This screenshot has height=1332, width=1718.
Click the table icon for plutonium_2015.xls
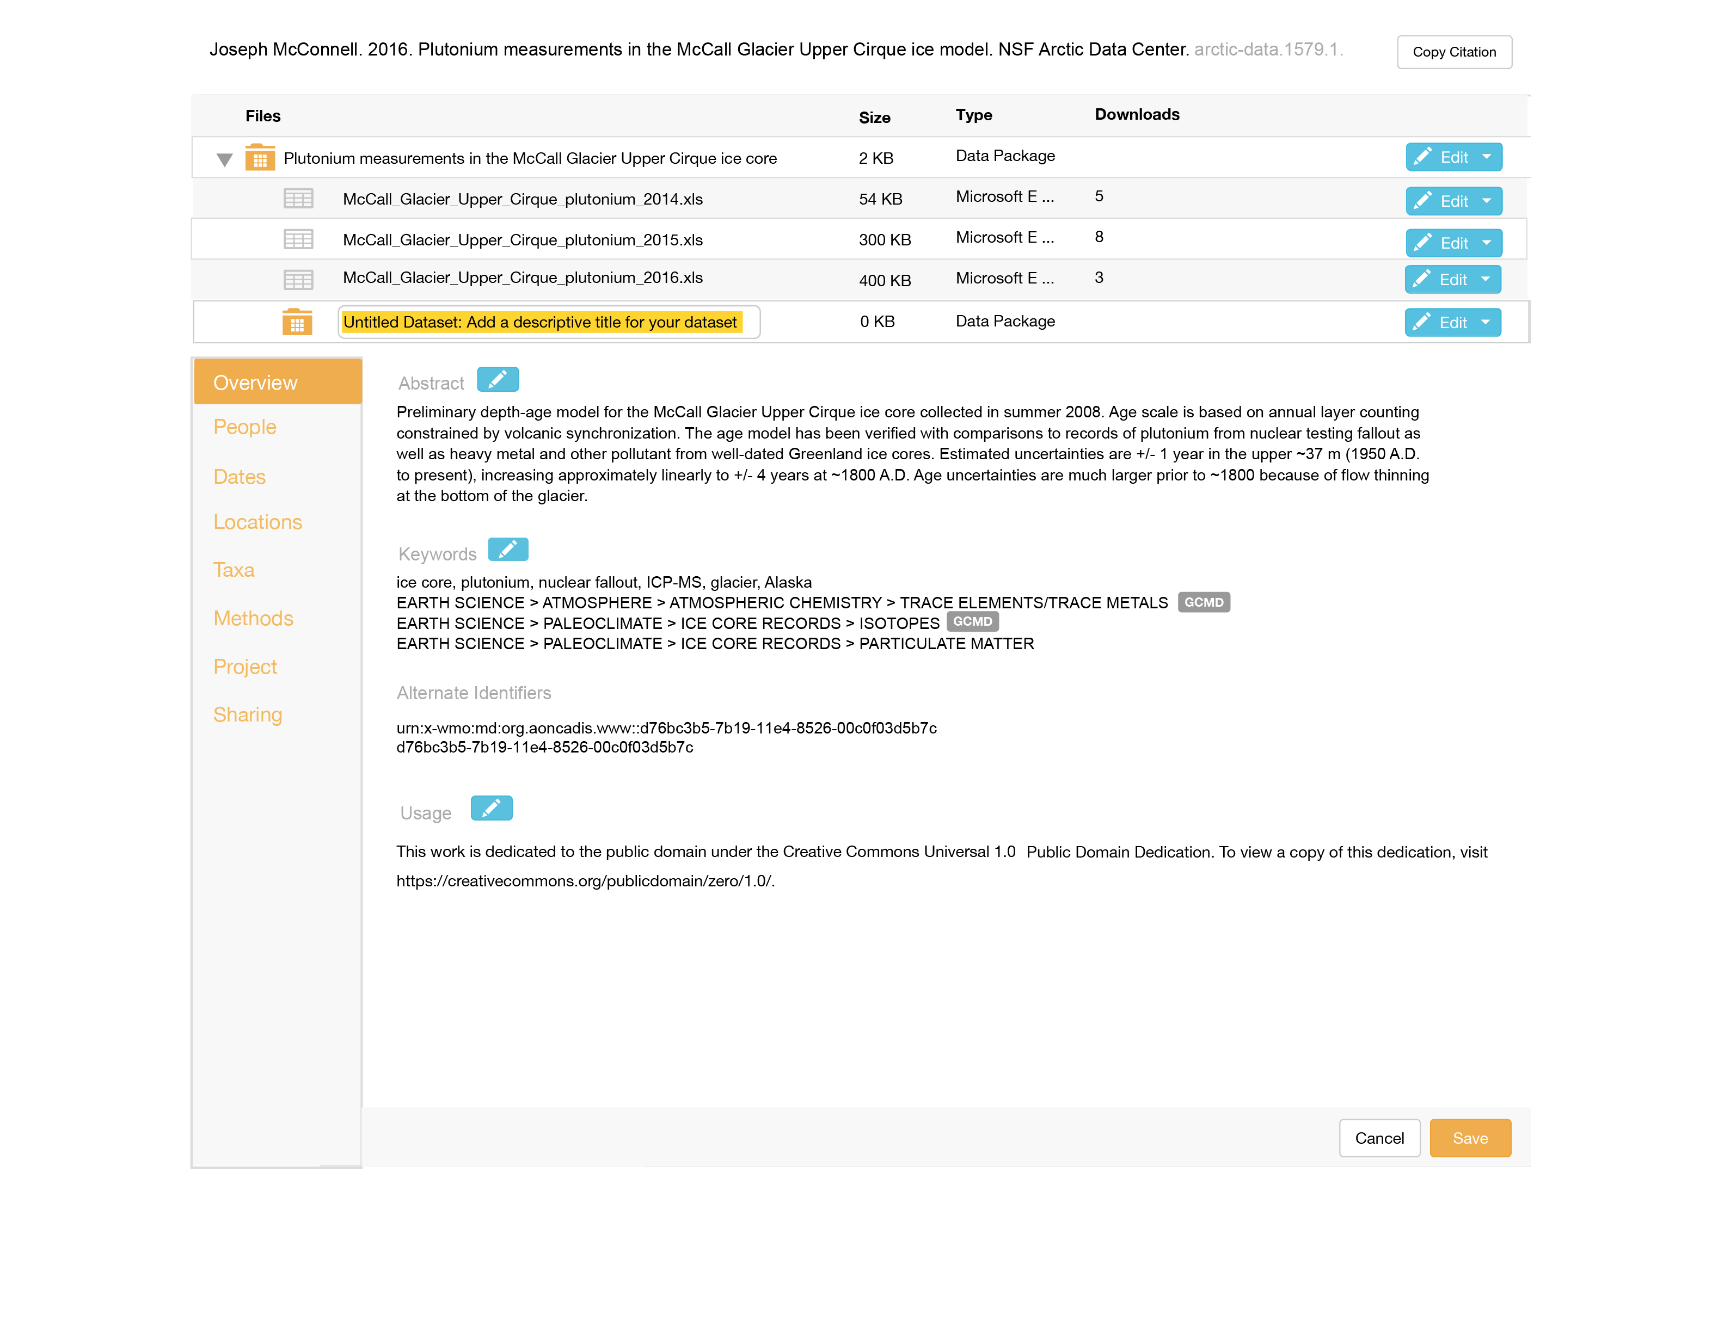click(x=298, y=240)
